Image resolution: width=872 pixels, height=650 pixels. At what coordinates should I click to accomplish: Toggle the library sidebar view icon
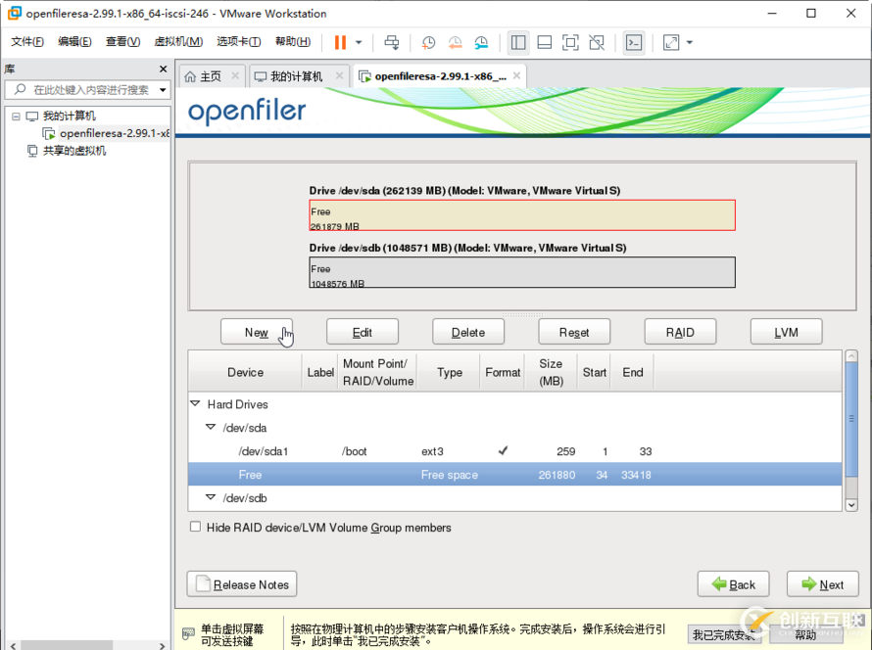coord(518,42)
